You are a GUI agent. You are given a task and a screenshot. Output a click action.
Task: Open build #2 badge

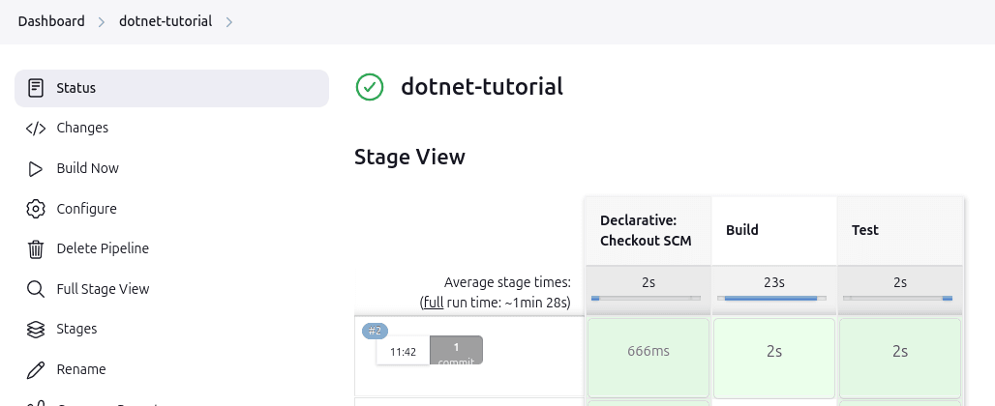pyautogui.click(x=375, y=331)
